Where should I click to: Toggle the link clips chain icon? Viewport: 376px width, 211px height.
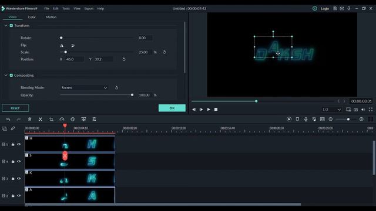click(13, 129)
